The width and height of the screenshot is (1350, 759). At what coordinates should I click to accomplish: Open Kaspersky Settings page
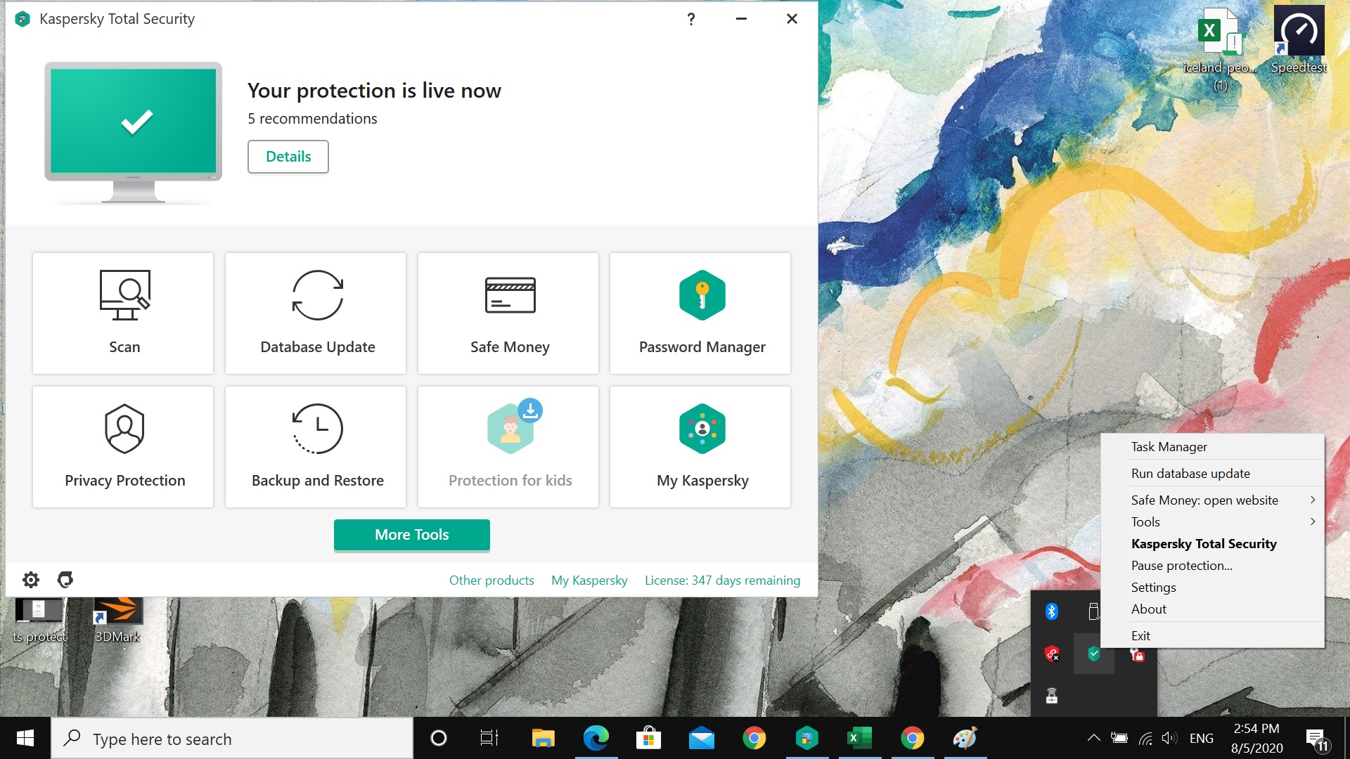[1152, 587]
